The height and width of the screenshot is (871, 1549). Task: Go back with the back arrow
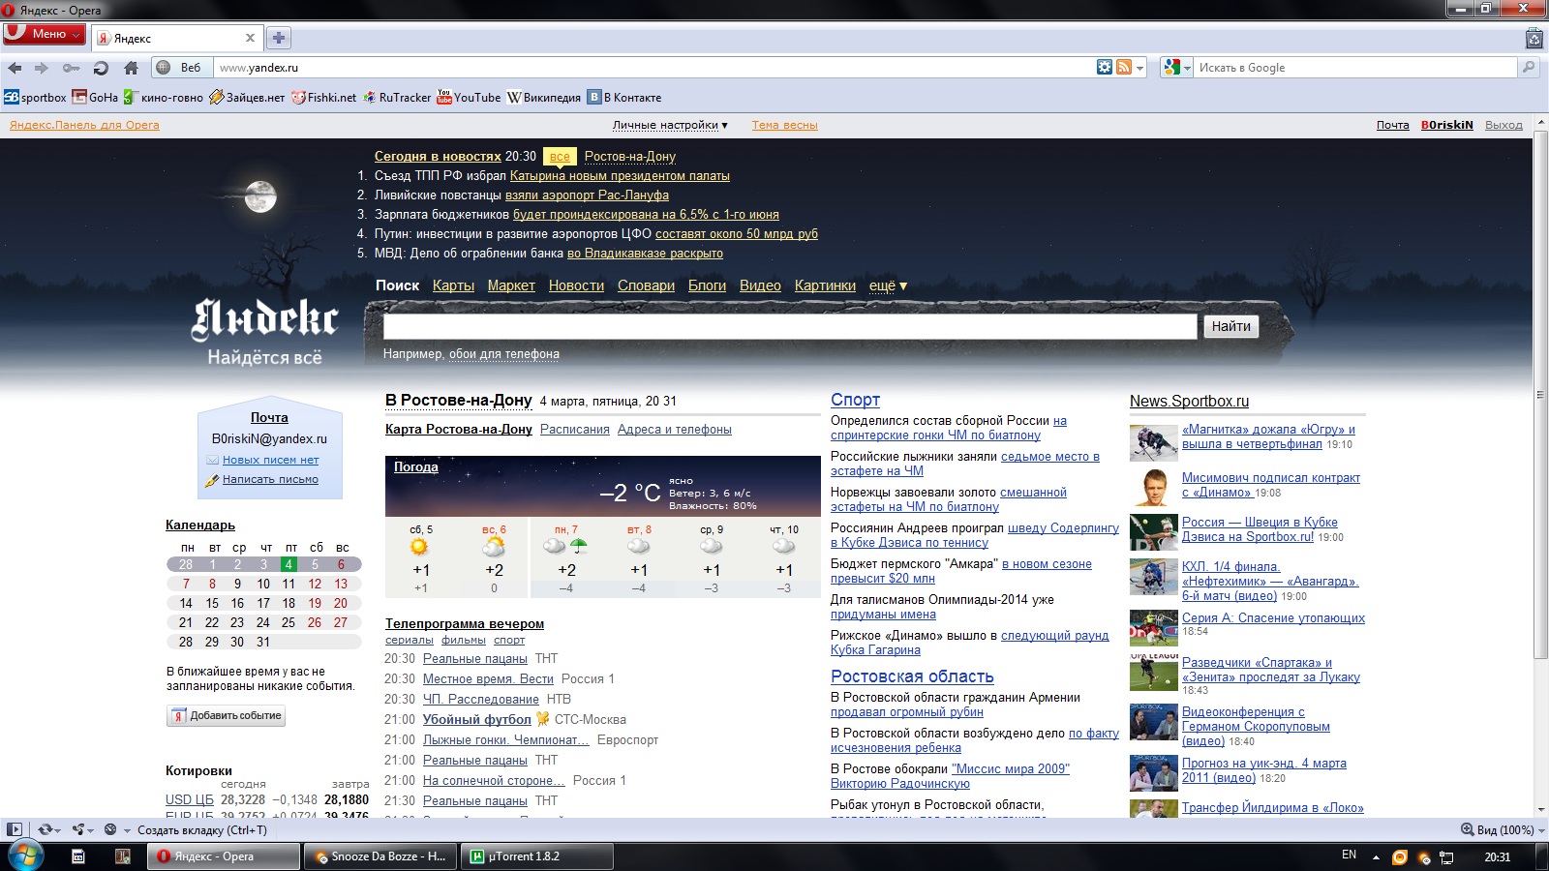[x=15, y=68]
